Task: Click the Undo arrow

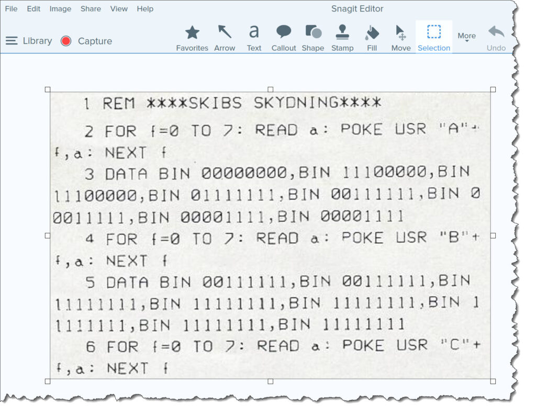Action: click(496, 38)
